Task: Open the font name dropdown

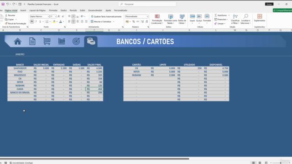Action: pyautogui.click(x=48, y=16)
